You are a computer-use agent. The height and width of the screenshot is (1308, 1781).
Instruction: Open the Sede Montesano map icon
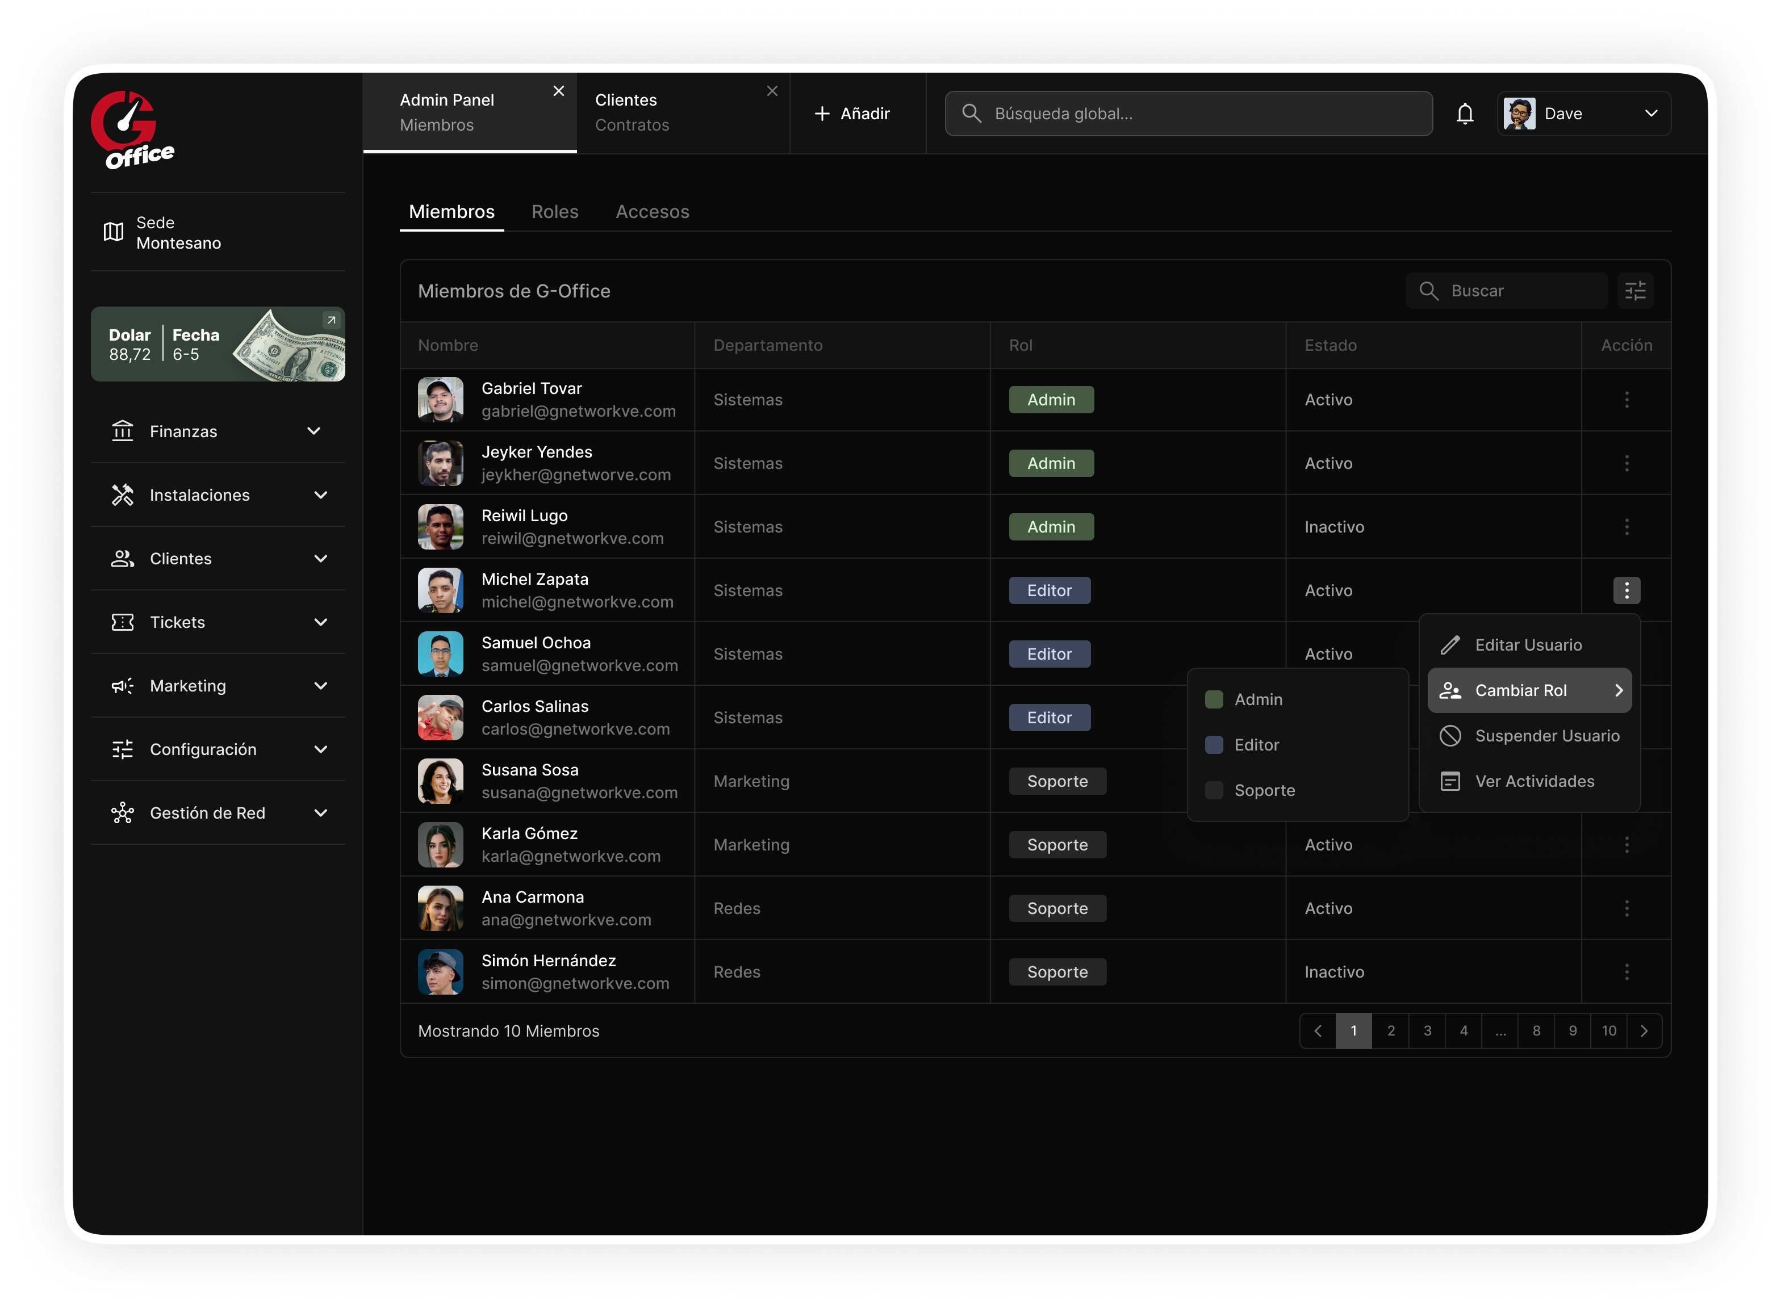tap(114, 232)
